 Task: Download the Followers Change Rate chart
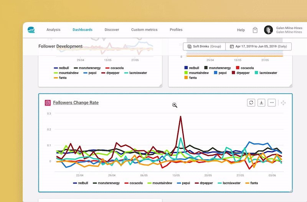261,103
